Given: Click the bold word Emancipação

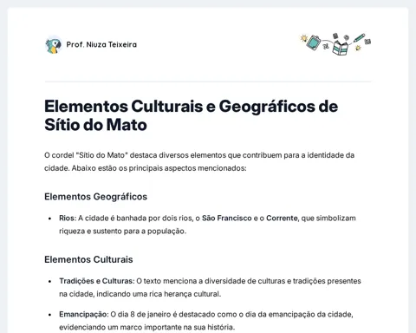Looking at the screenshot, I should click(82, 314).
